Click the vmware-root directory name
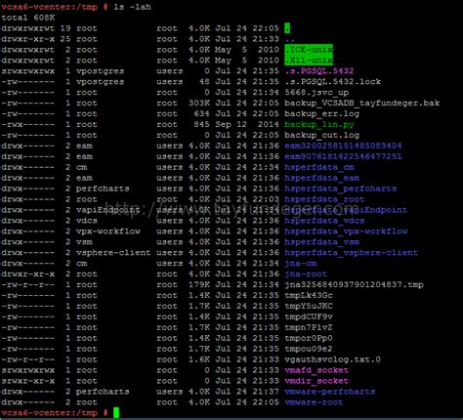463x420 pixels. tap(314, 402)
